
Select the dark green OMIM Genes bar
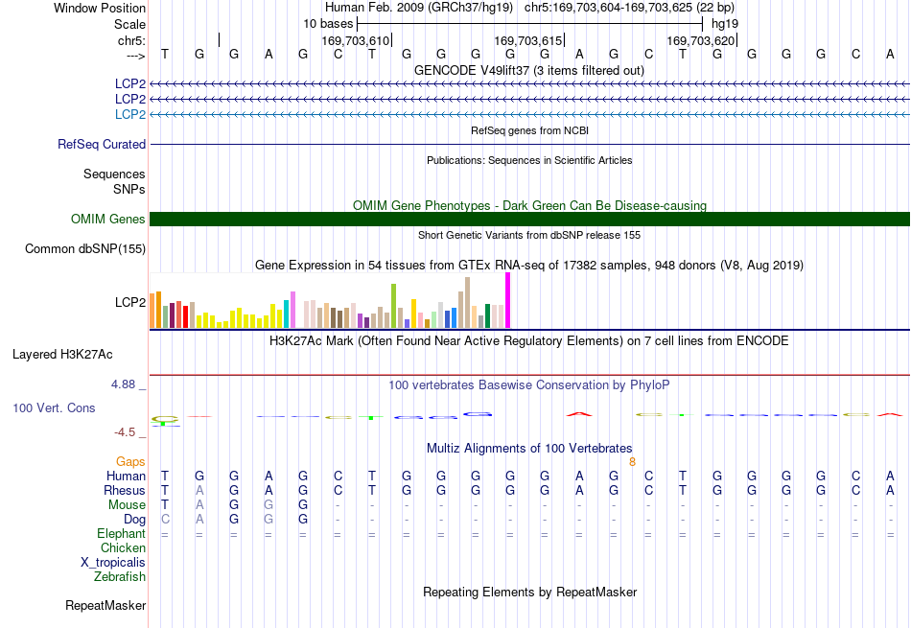click(x=529, y=219)
